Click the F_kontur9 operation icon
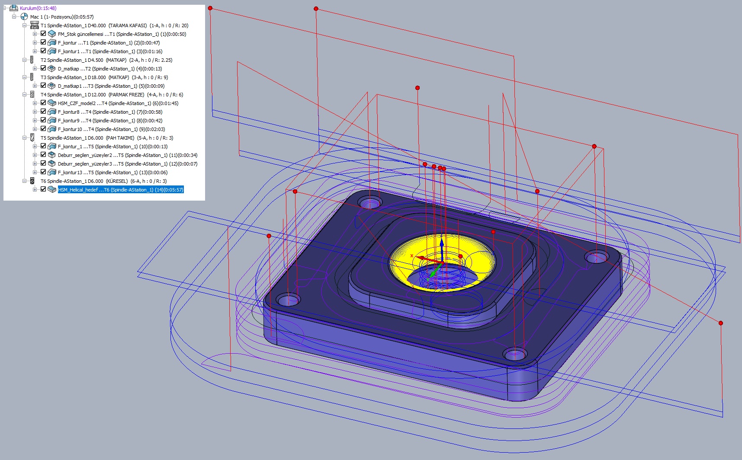 (x=52, y=120)
